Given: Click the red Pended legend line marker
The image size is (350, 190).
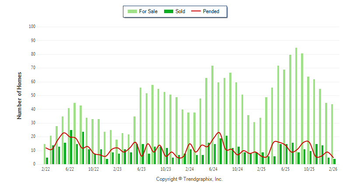Looking at the screenshot, I should click(x=196, y=11).
